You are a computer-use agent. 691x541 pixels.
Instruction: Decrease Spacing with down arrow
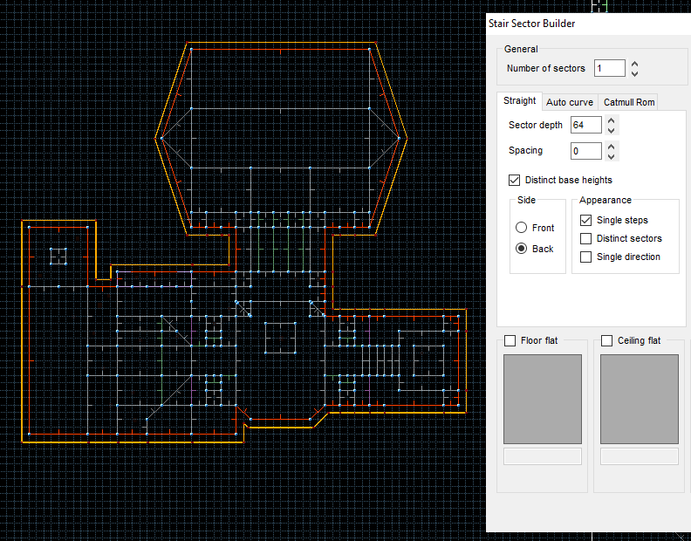click(612, 156)
